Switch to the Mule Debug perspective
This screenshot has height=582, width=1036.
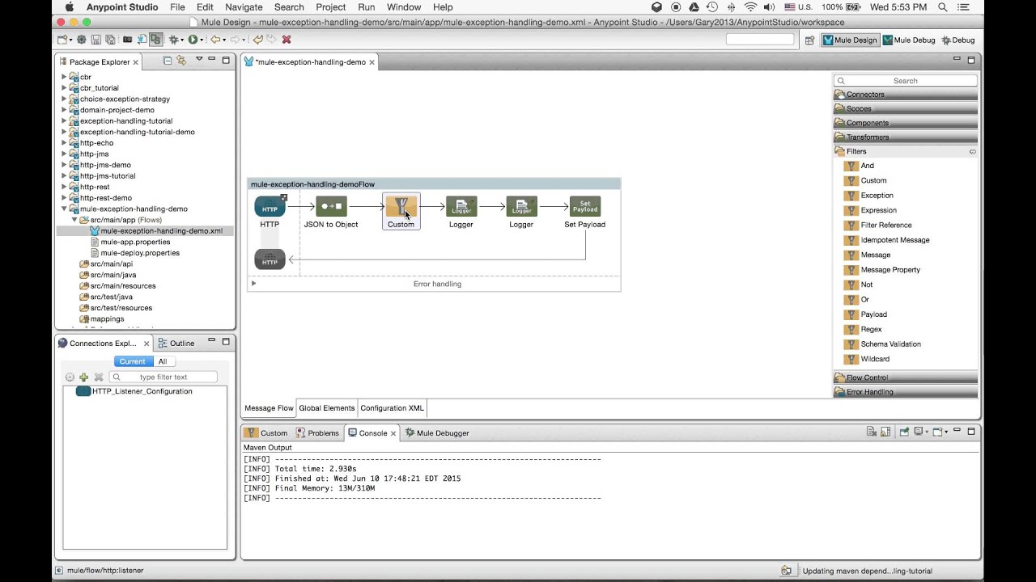tap(909, 40)
